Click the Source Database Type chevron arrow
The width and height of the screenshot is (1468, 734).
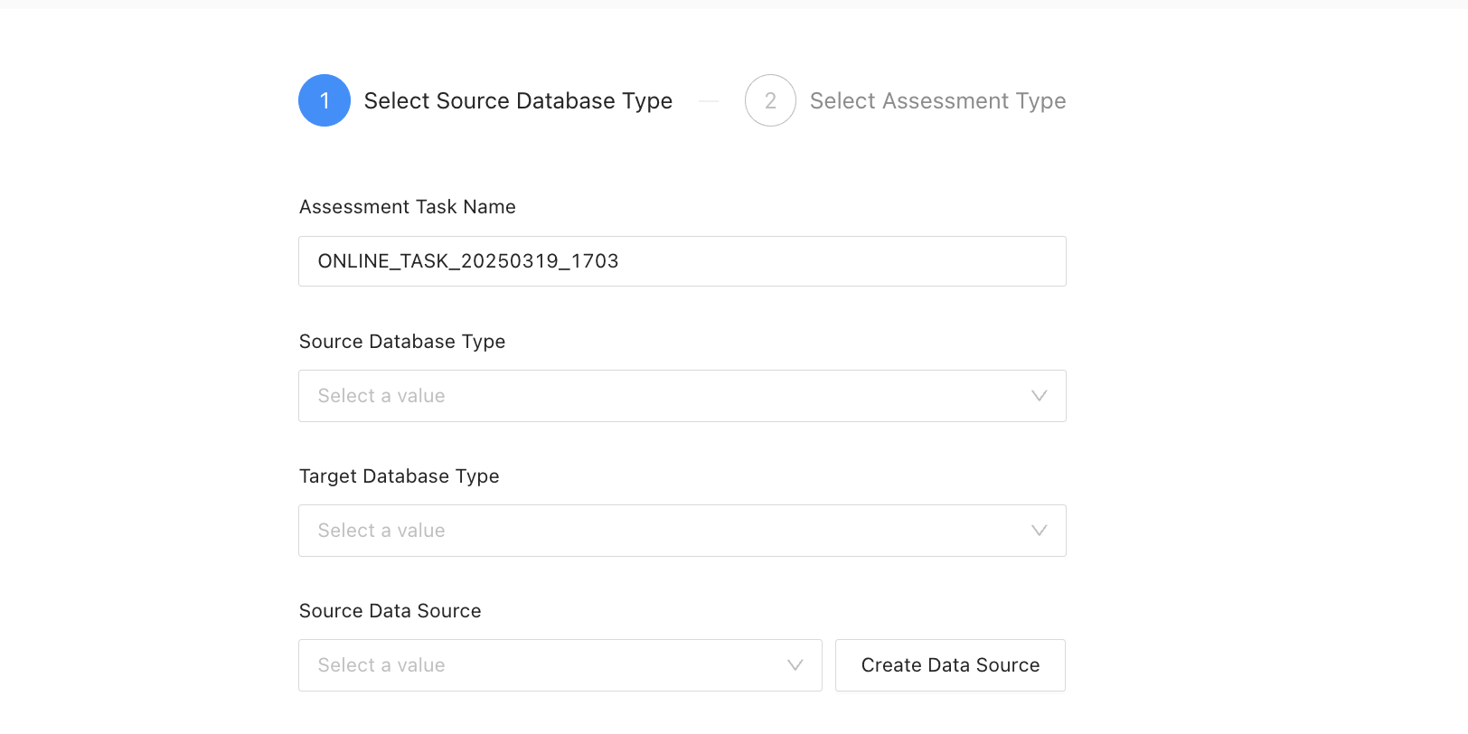(1040, 396)
